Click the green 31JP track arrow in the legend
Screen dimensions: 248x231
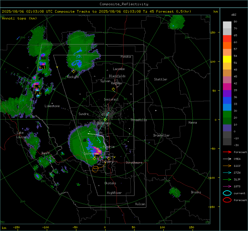click(227, 179)
